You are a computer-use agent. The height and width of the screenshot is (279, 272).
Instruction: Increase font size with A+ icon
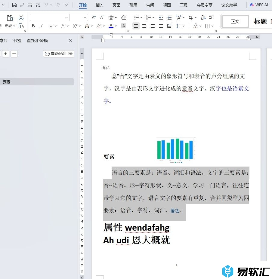(x=94, y=17)
